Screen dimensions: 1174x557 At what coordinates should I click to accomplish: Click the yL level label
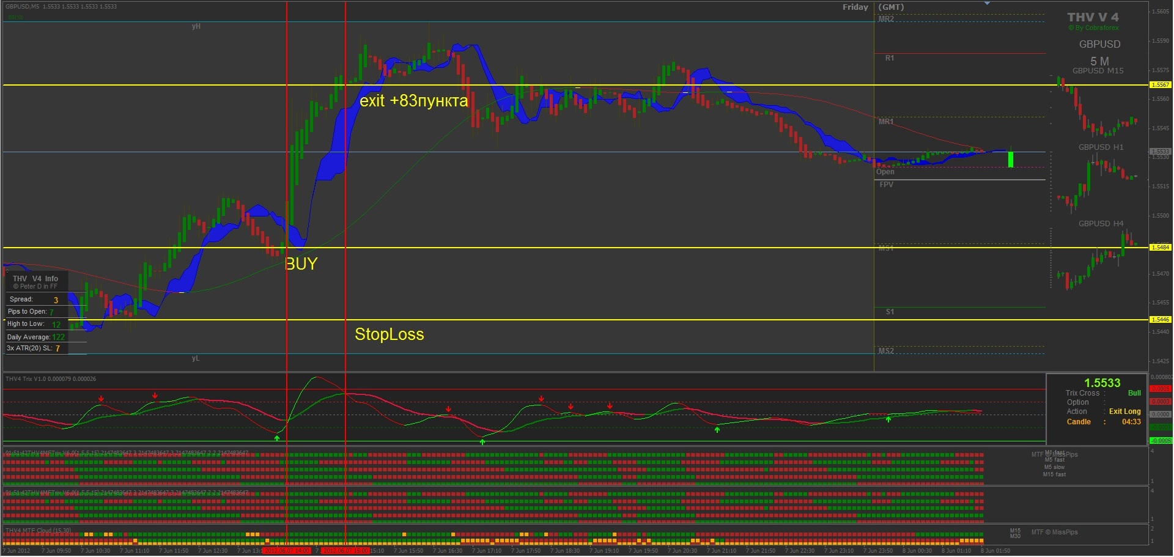click(196, 358)
